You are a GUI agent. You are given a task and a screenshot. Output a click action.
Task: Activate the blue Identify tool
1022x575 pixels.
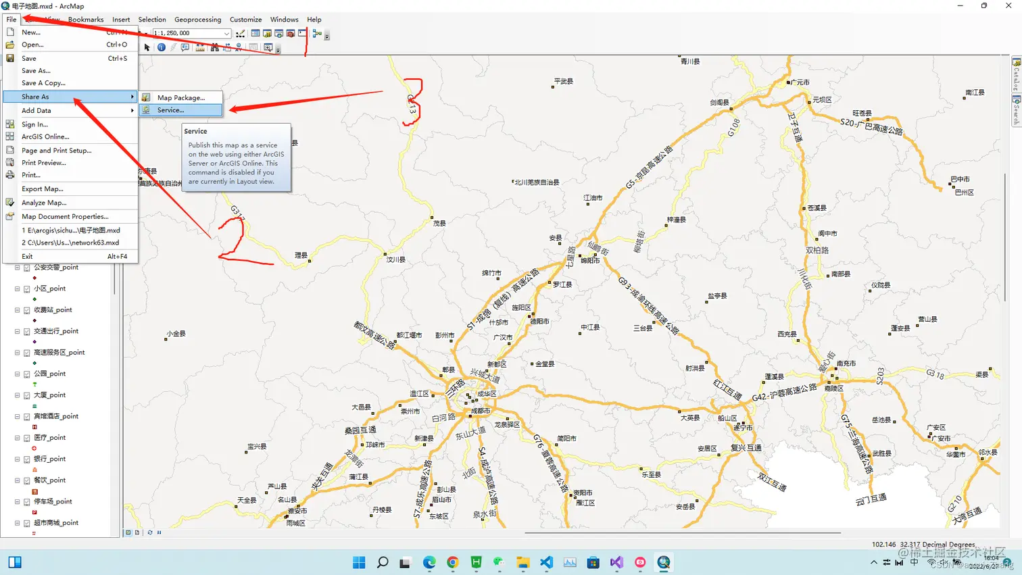(x=162, y=47)
